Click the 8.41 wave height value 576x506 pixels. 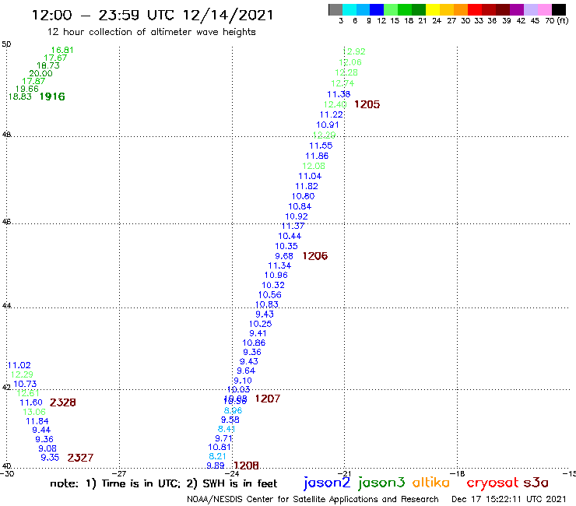(227, 429)
